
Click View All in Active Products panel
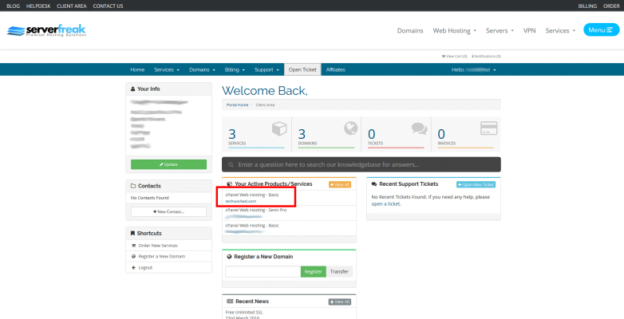click(x=340, y=184)
